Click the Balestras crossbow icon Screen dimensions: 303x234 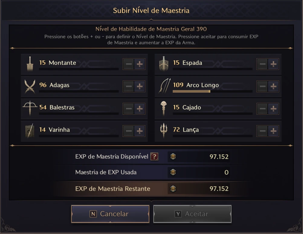click(x=30, y=108)
